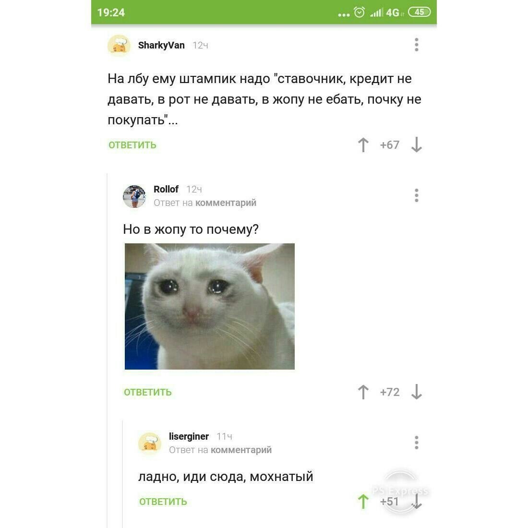Image resolution: width=528 pixels, height=528 pixels.
Task: Open the SharkyVan username link
Action: (x=161, y=45)
